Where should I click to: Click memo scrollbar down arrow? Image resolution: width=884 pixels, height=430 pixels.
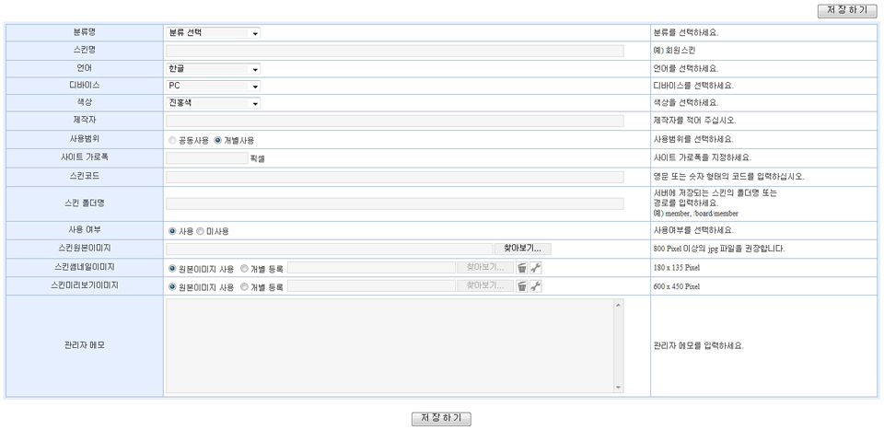pyautogui.click(x=619, y=389)
